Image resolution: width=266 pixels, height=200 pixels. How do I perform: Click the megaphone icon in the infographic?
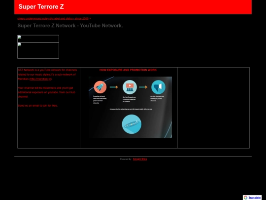(158, 87)
